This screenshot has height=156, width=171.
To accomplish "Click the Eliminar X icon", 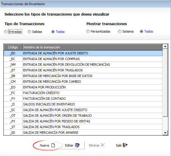I will pos(103,145).
